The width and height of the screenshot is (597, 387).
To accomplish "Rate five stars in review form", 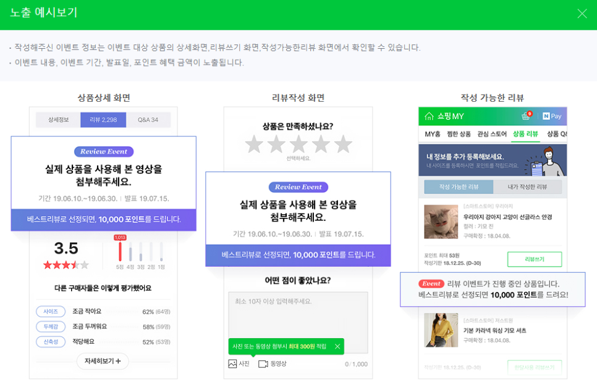I will 343,144.
